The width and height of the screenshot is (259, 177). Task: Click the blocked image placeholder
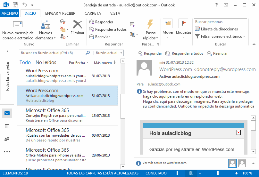(x=238, y=133)
